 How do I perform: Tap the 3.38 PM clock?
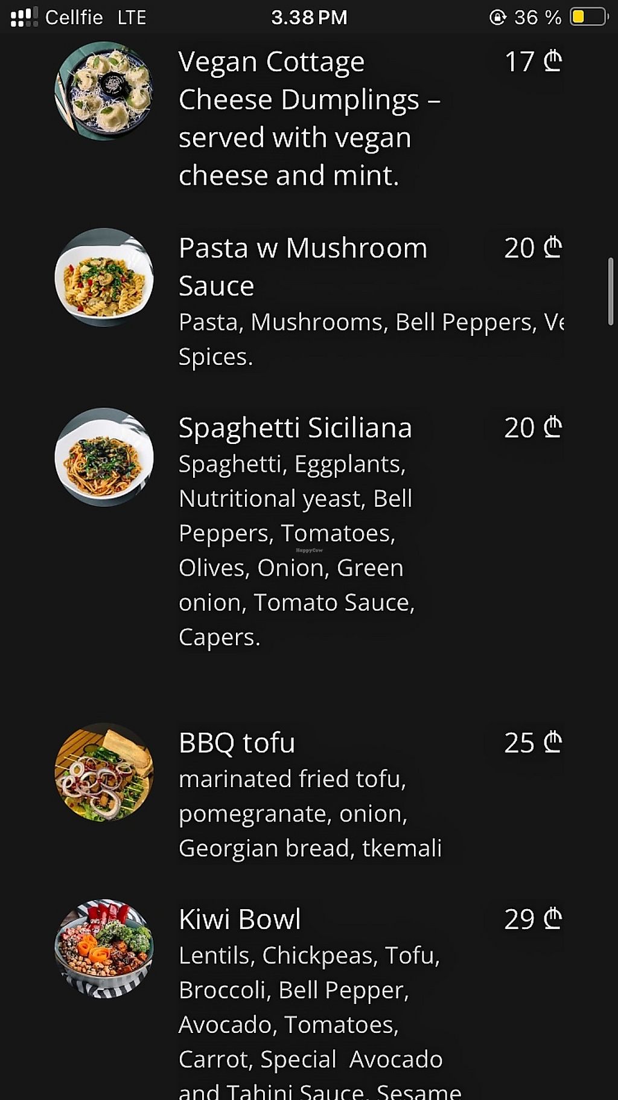pyautogui.click(x=309, y=17)
